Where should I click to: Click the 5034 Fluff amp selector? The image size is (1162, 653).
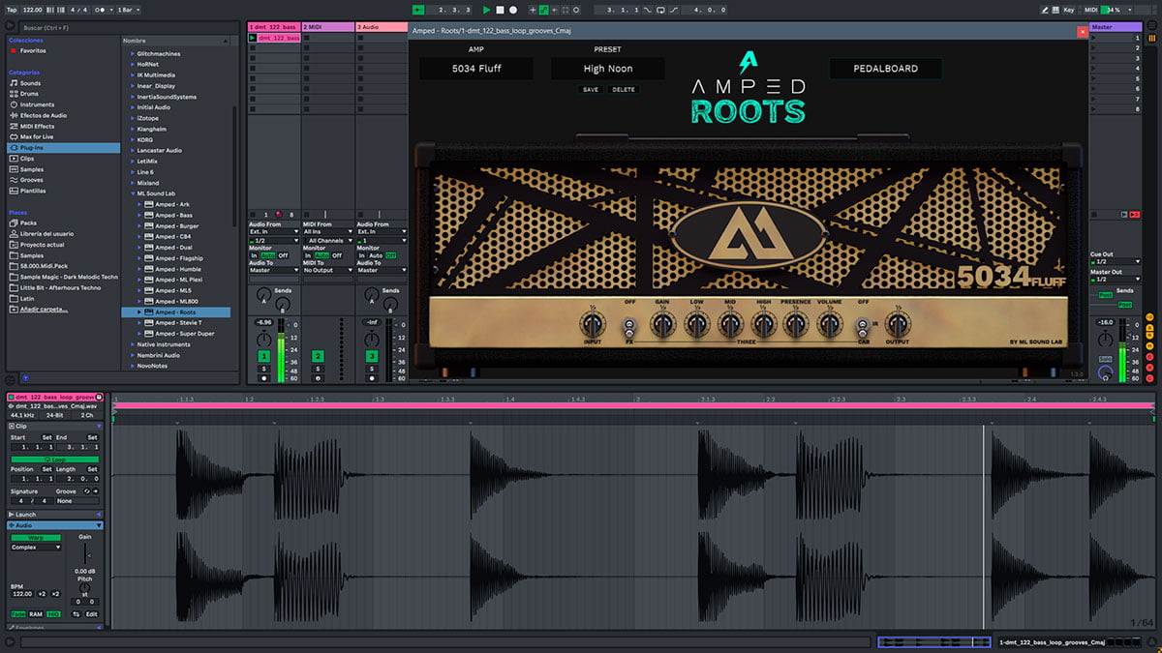coord(475,69)
